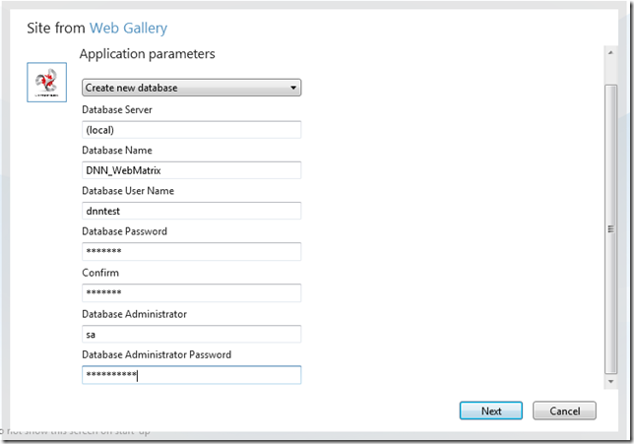Click the vertical scrollbar thumb

point(610,229)
